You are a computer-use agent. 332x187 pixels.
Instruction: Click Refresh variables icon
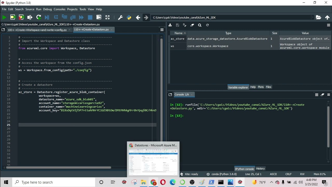(x=207, y=25)
